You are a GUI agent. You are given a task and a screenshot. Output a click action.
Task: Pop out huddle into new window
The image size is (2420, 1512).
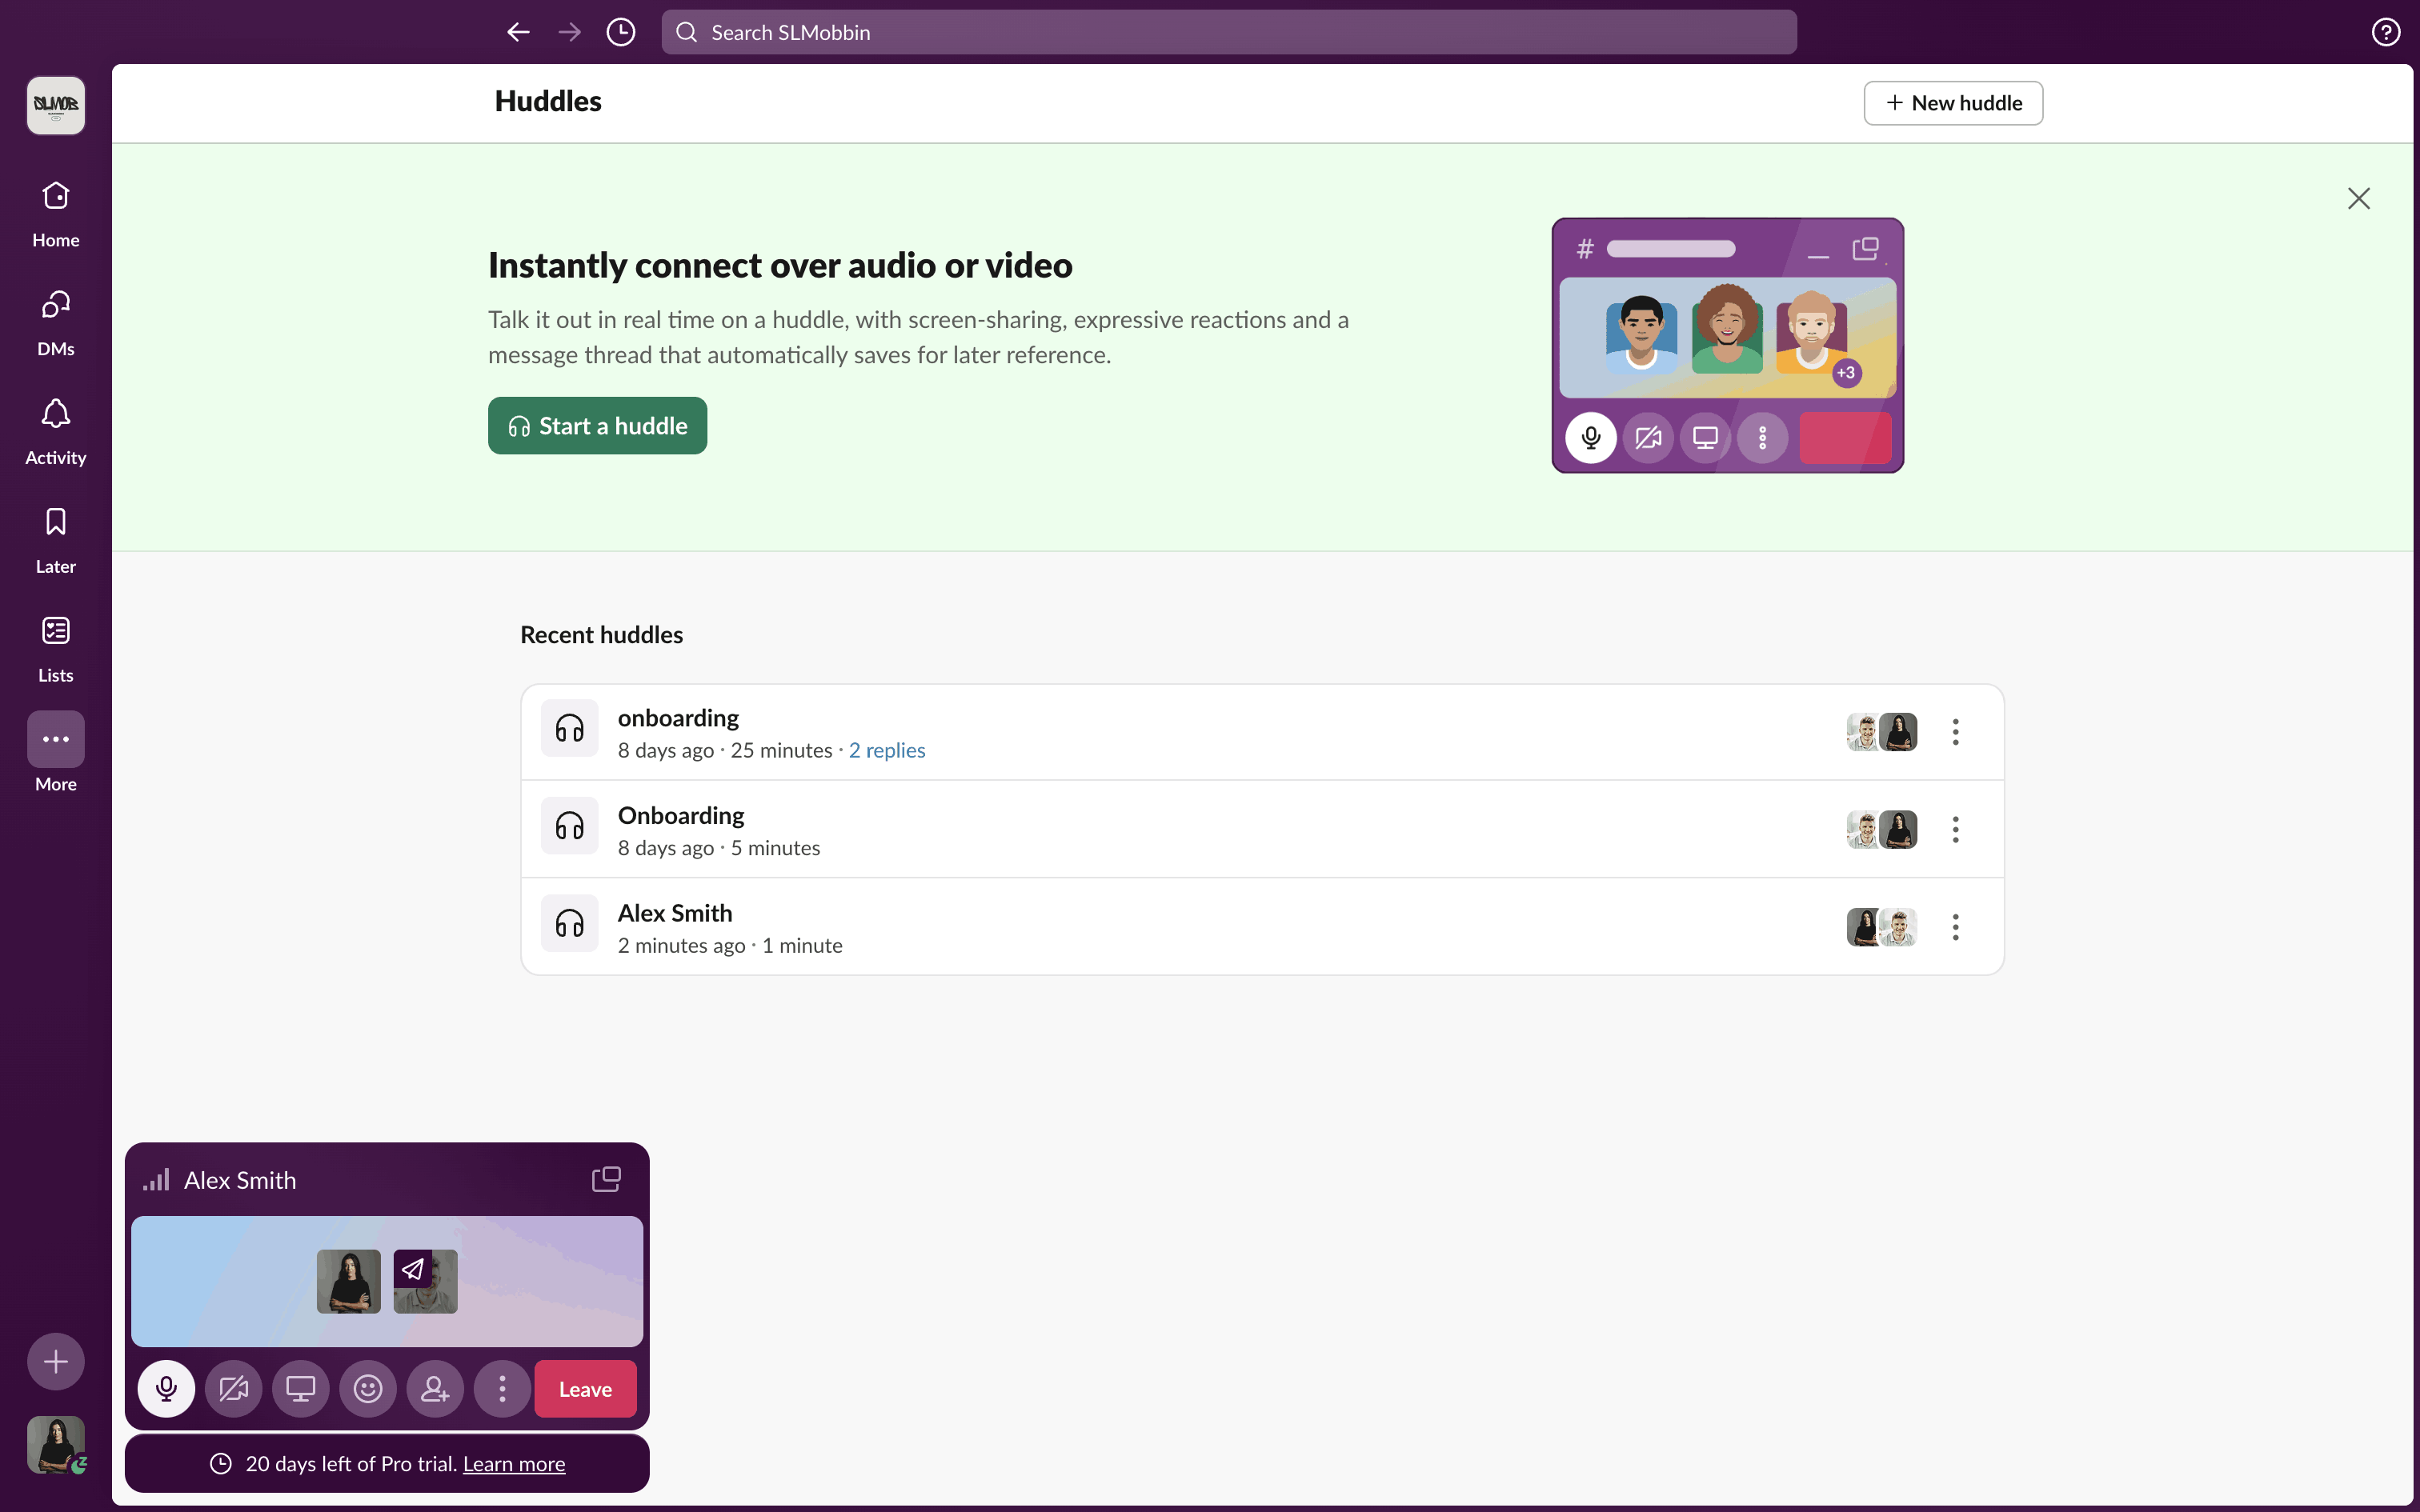(606, 1179)
